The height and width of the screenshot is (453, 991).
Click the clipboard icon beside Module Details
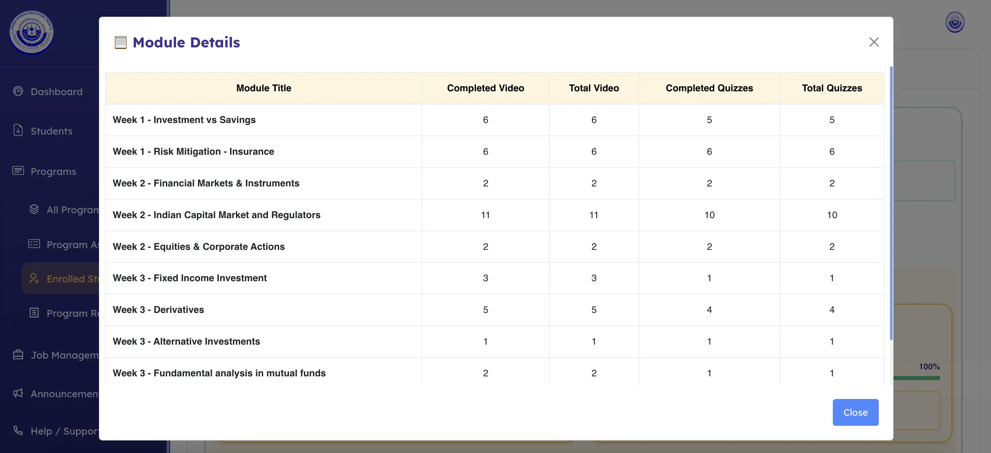121,42
